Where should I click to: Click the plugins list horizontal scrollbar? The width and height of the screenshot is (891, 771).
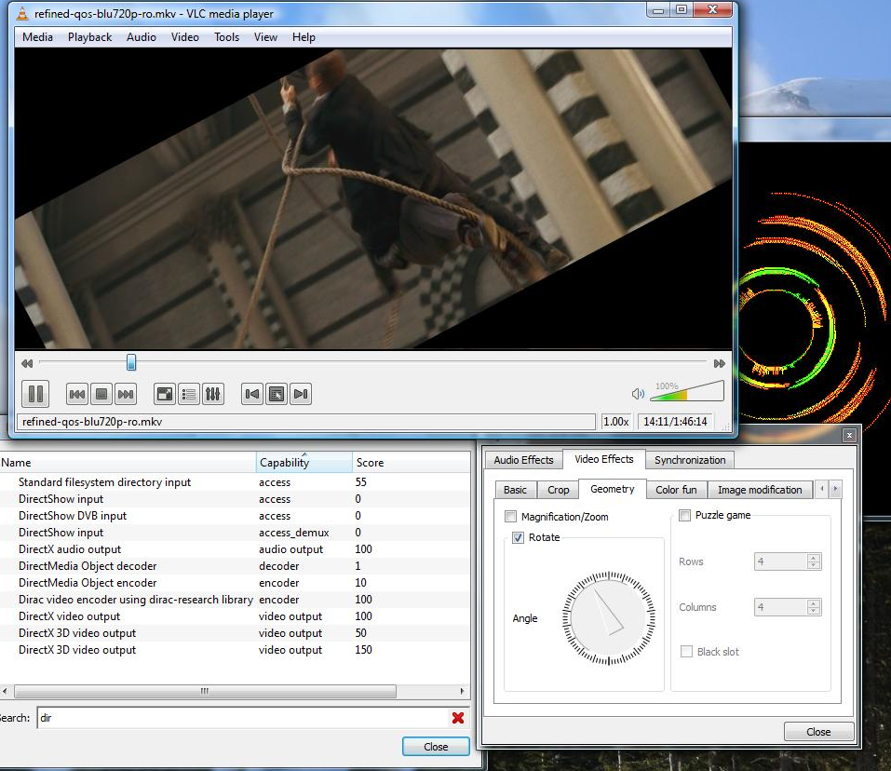(205, 691)
